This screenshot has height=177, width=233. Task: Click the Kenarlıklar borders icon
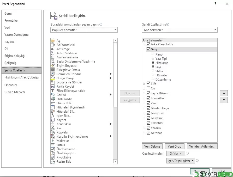(53, 124)
